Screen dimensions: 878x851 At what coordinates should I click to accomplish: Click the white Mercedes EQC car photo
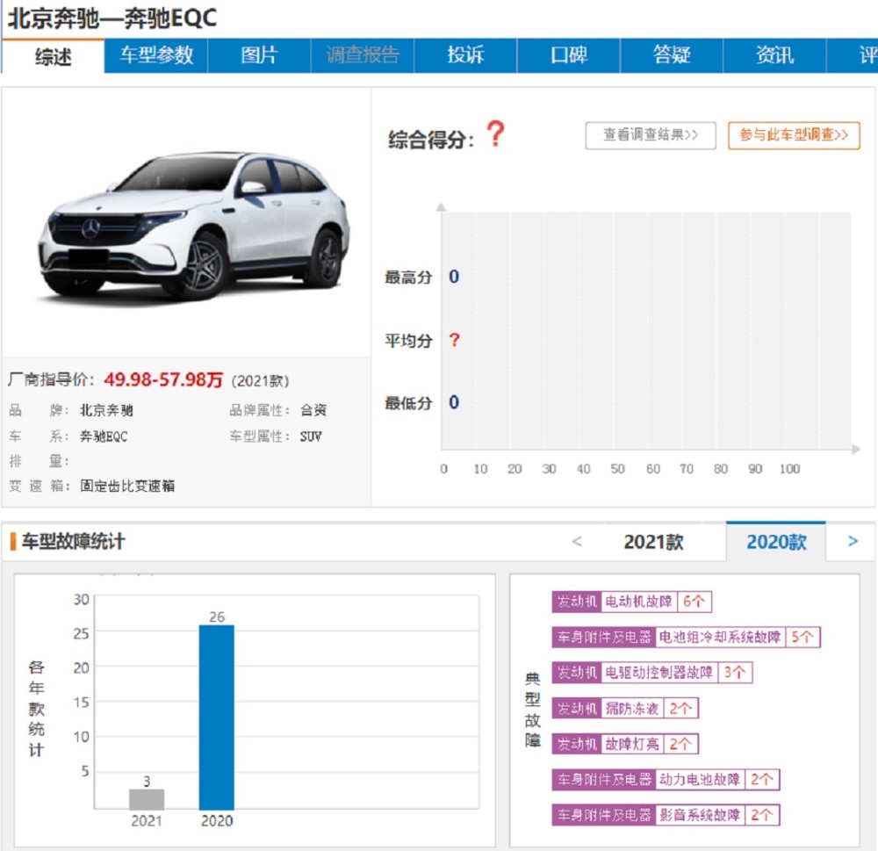pyautogui.click(x=194, y=229)
